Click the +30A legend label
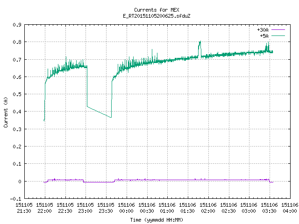Image resolution: width=299 pixels, height=224 pixels. click(263, 30)
